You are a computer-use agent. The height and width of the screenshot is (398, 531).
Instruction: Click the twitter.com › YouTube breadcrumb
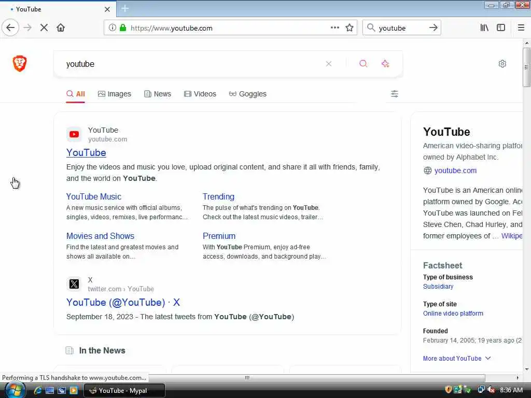point(121,289)
